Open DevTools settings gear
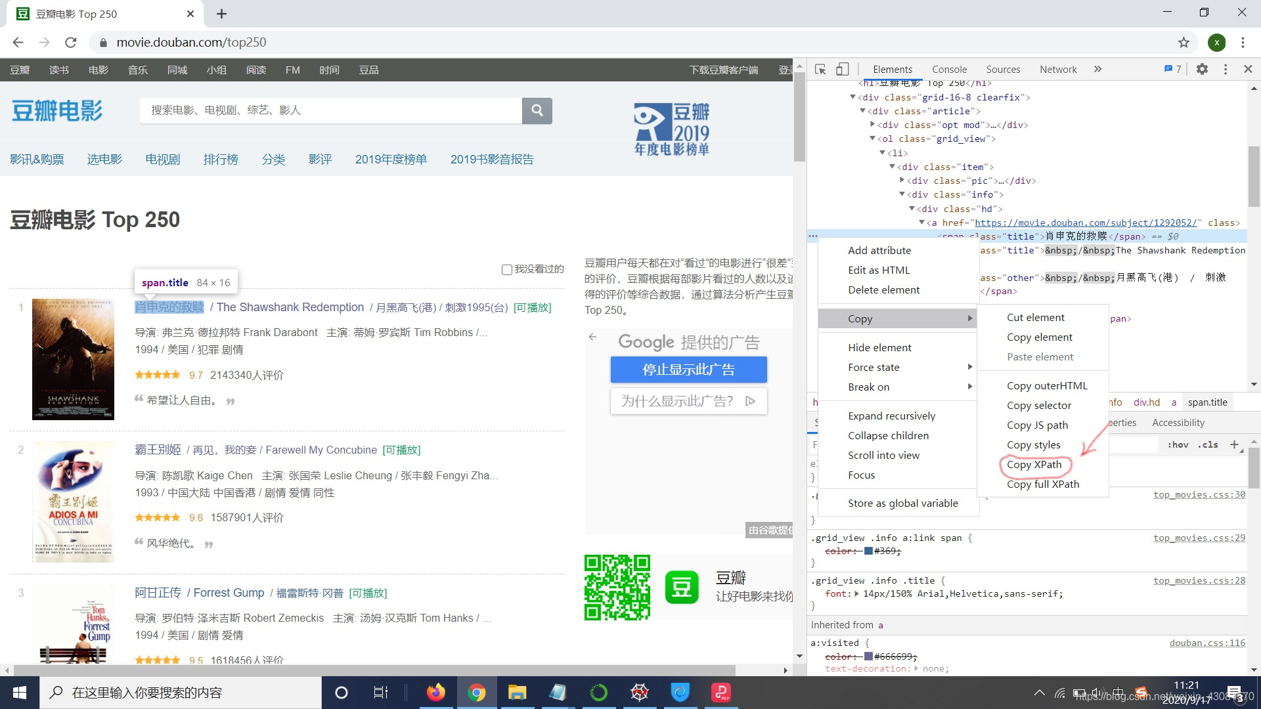The image size is (1261, 709). [x=1202, y=69]
